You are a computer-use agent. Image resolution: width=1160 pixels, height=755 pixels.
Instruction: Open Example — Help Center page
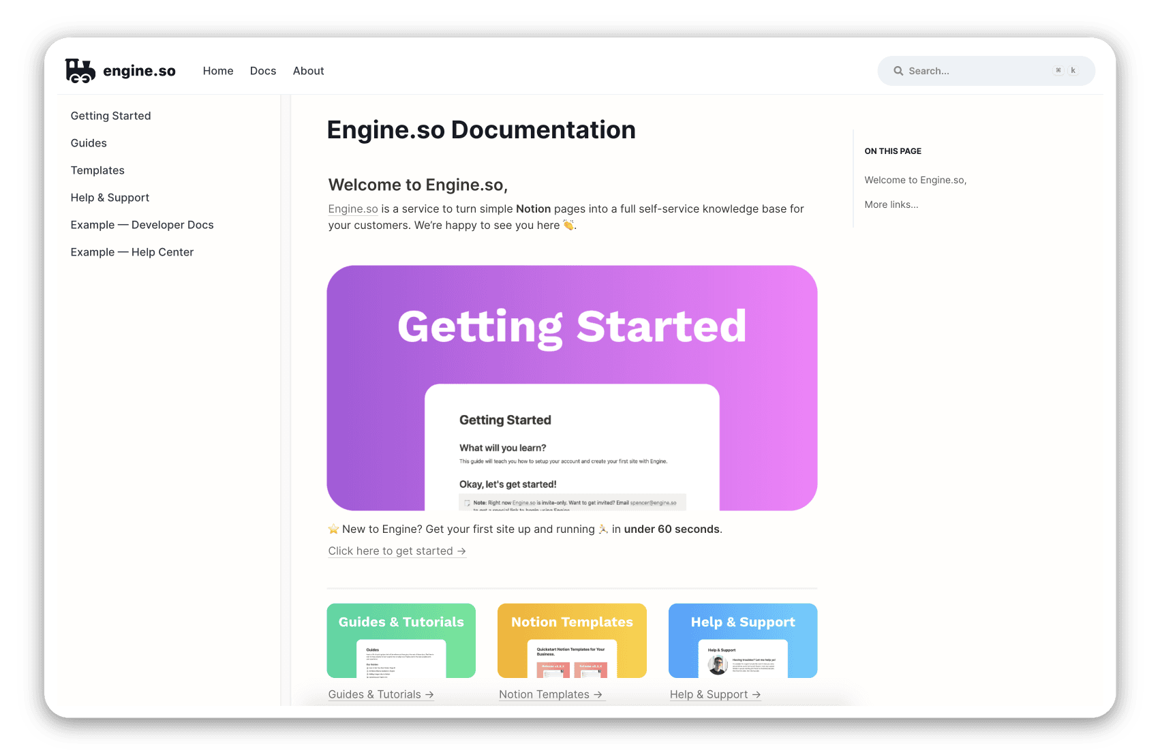(x=132, y=252)
